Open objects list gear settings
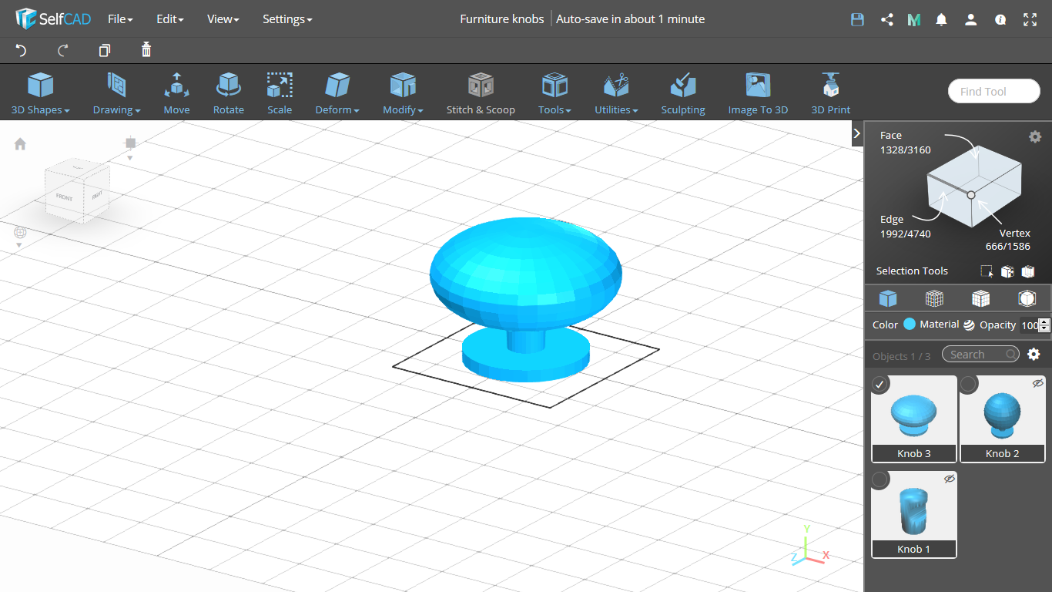Screen dimensions: 1052x592 tap(1034, 354)
